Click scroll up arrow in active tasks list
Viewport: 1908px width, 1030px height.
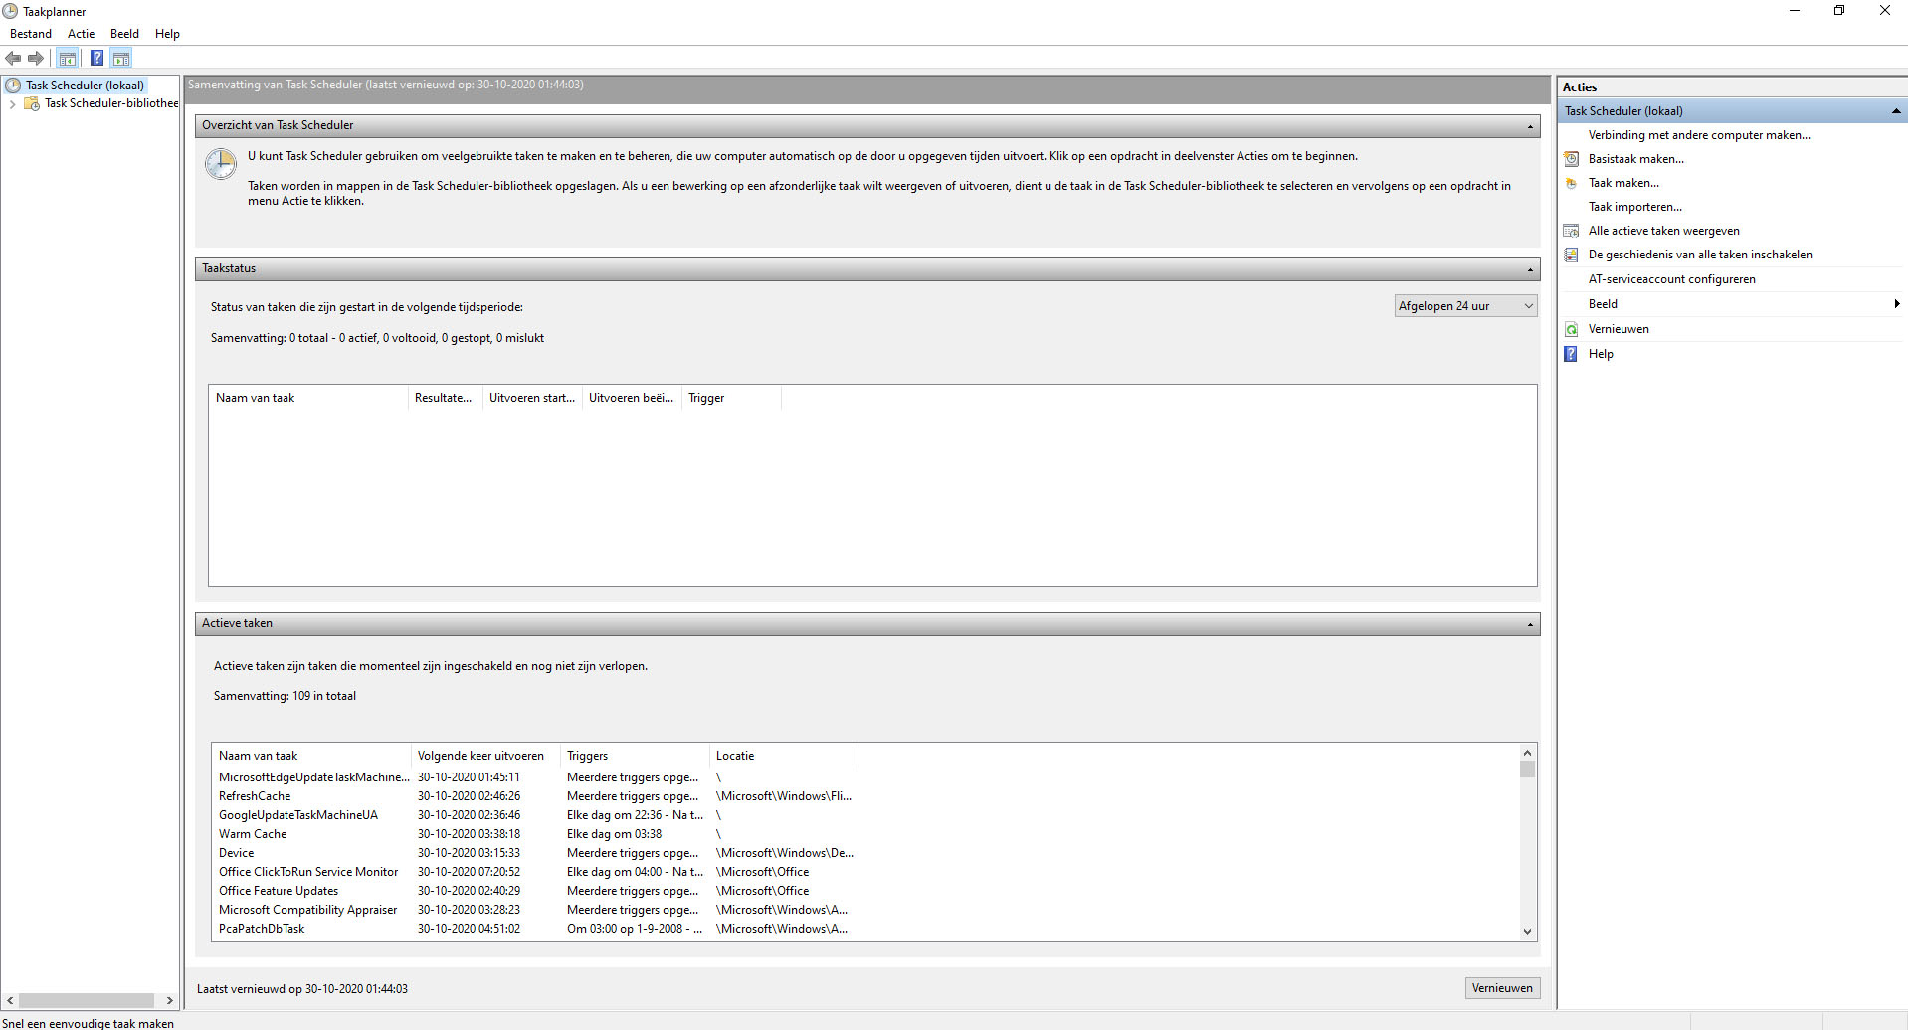click(x=1527, y=753)
